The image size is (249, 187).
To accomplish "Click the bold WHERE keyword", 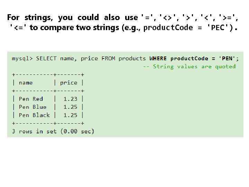I will pos(158,59).
